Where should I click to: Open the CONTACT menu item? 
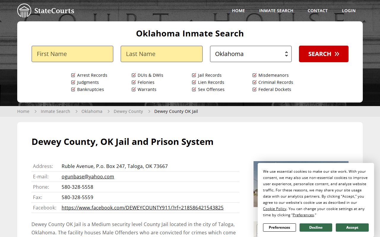tap(318, 11)
